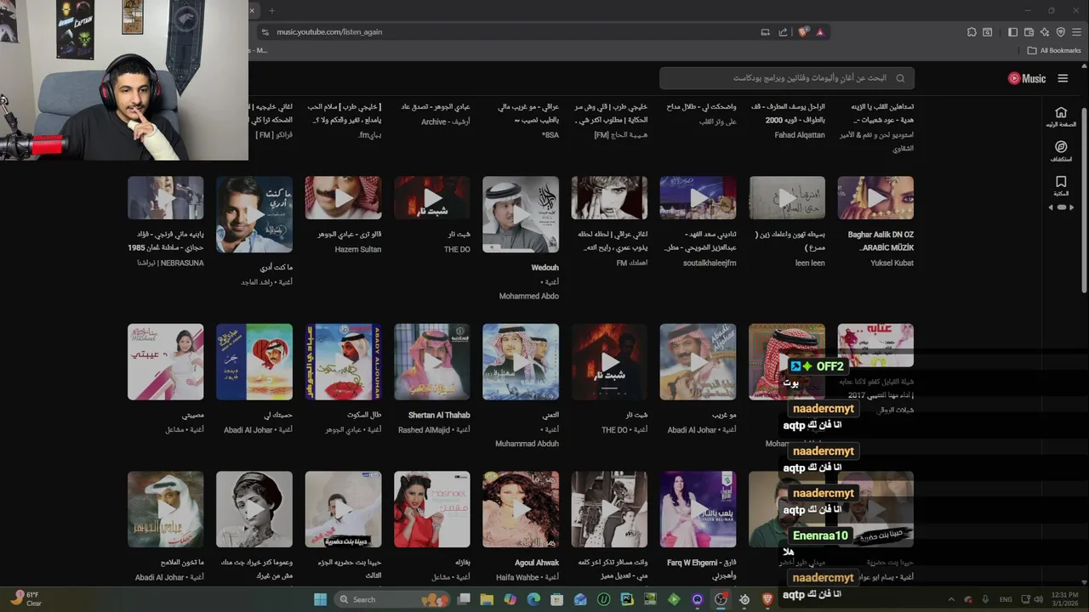Click the cast/install icon in the address bar
This screenshot has height=612, width=1089.
[765, 32]
